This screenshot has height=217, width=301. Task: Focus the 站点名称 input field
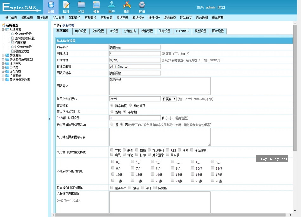pyautogui.click(x=135, y=47)
